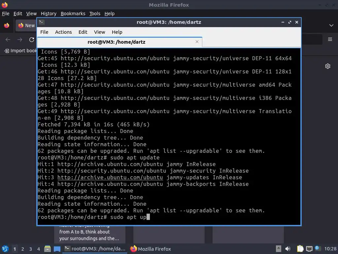The image size is (338, 254).
Task: Open the terminal Help menu
Action: pos(117,32)
